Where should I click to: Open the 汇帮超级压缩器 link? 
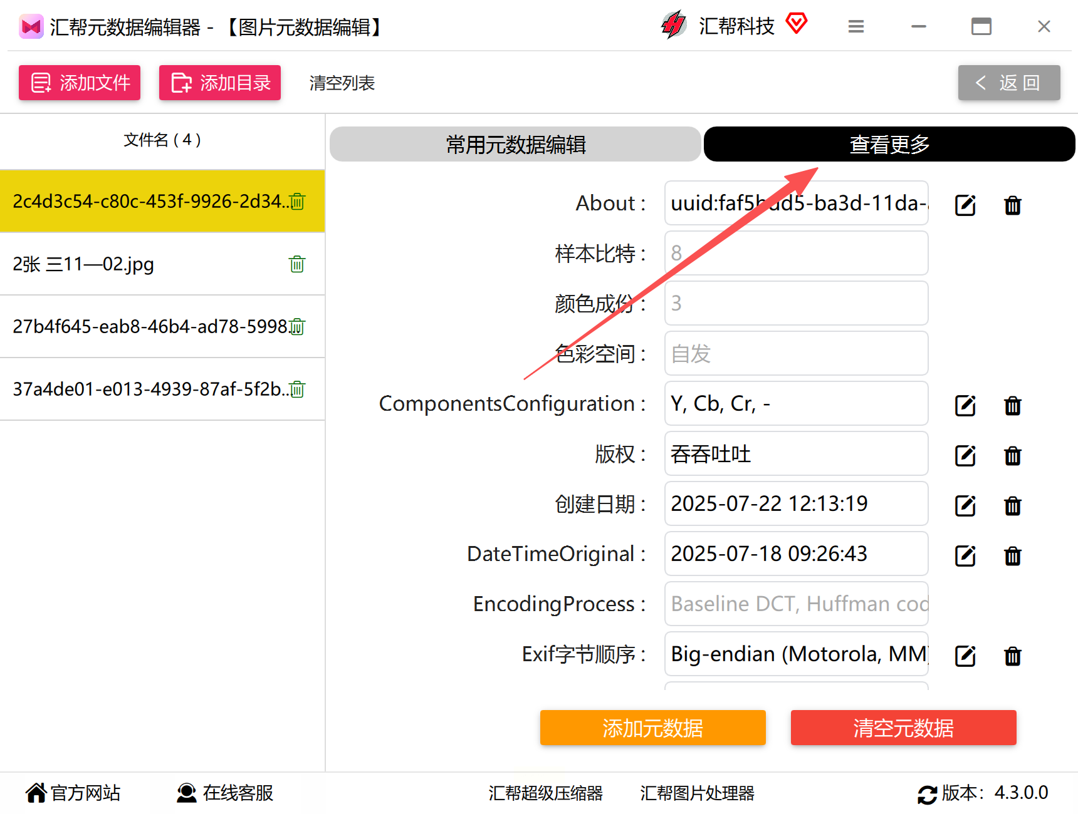point(545,793)
